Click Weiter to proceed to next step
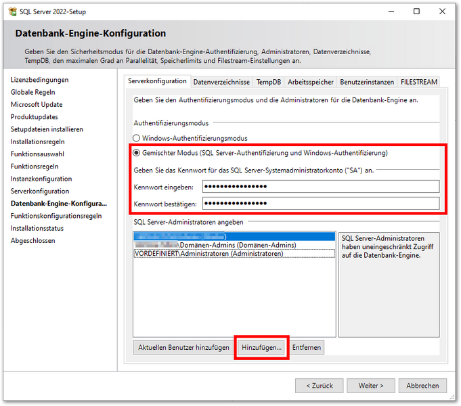 coord(371,386)
